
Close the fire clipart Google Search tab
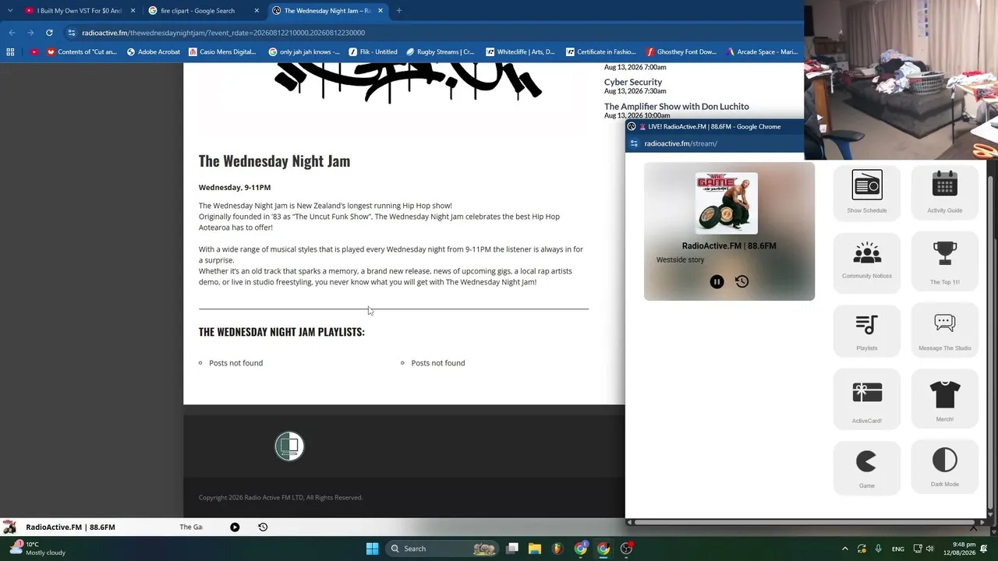pyautogui.click(x=257, y=11)
